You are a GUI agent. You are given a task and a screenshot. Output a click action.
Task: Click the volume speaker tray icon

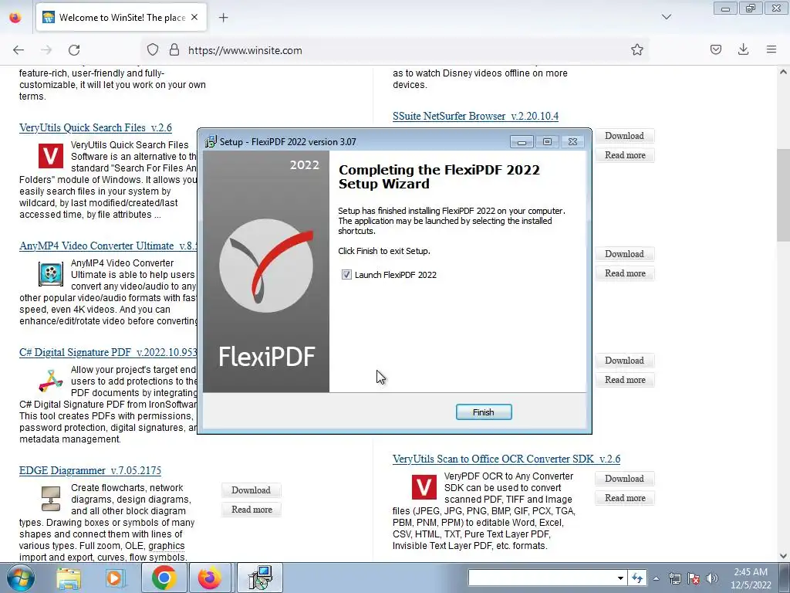tap(711, 578)
